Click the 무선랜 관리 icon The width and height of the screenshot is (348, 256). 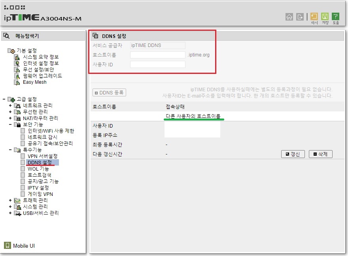(x=17, y=112)
